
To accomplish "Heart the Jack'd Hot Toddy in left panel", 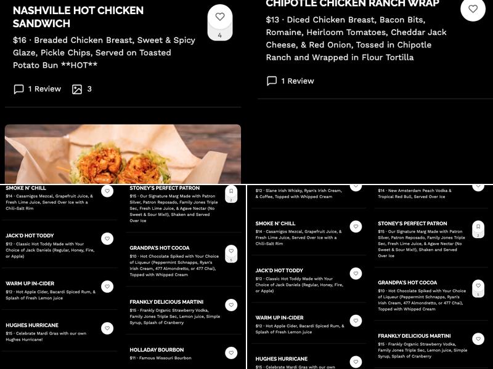I will [x=107, y=239].
